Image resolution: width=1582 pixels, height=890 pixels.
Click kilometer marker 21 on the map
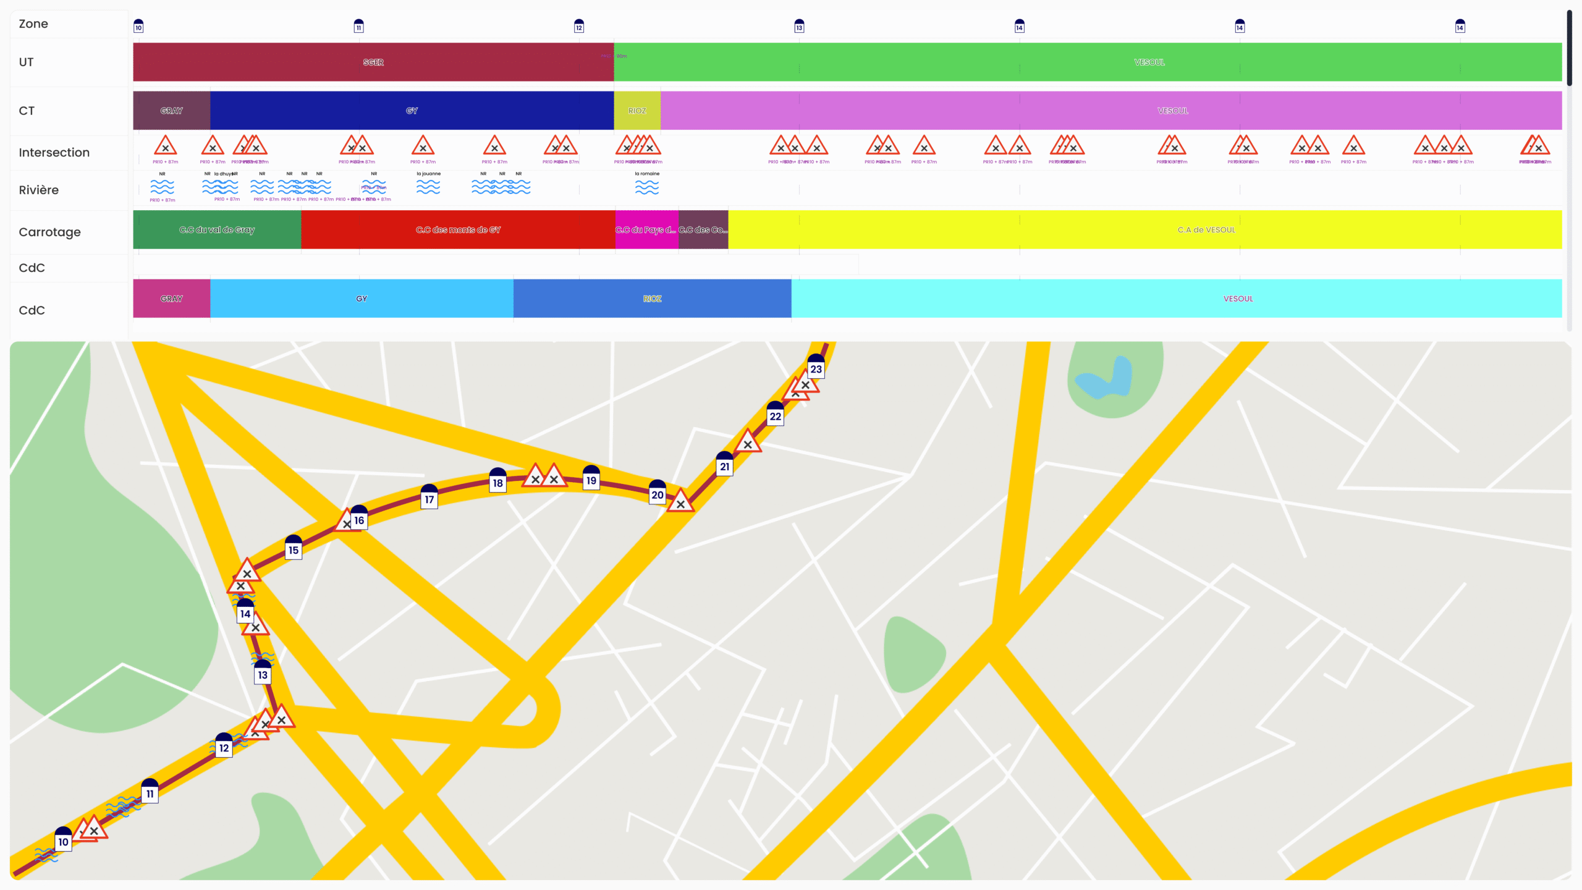724,465
